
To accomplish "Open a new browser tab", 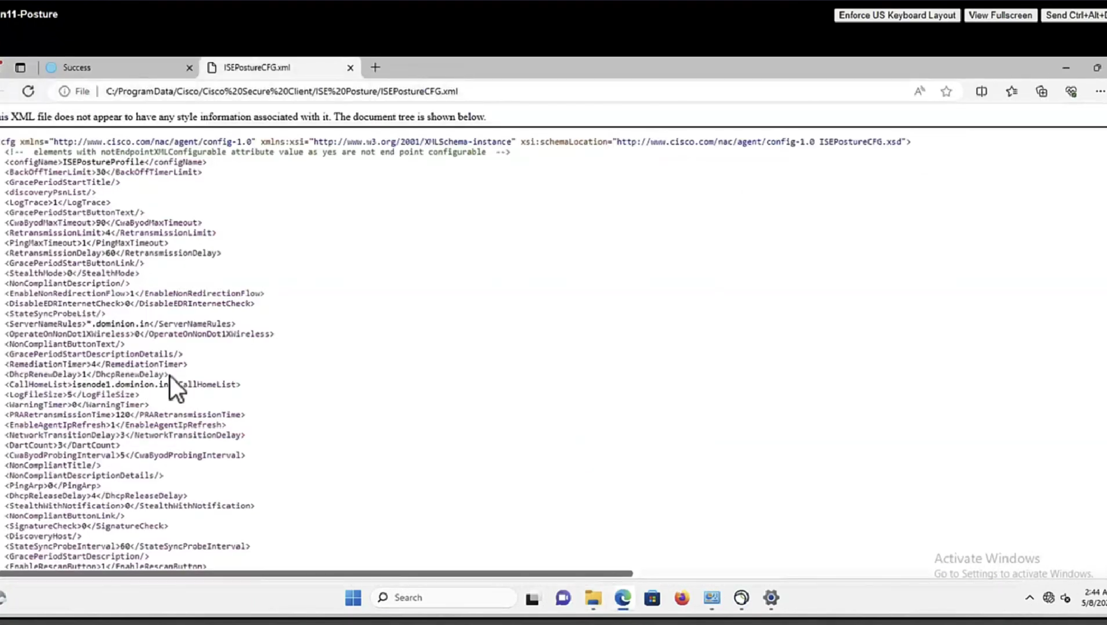I will pyautogui.click(x=375, y=68).
